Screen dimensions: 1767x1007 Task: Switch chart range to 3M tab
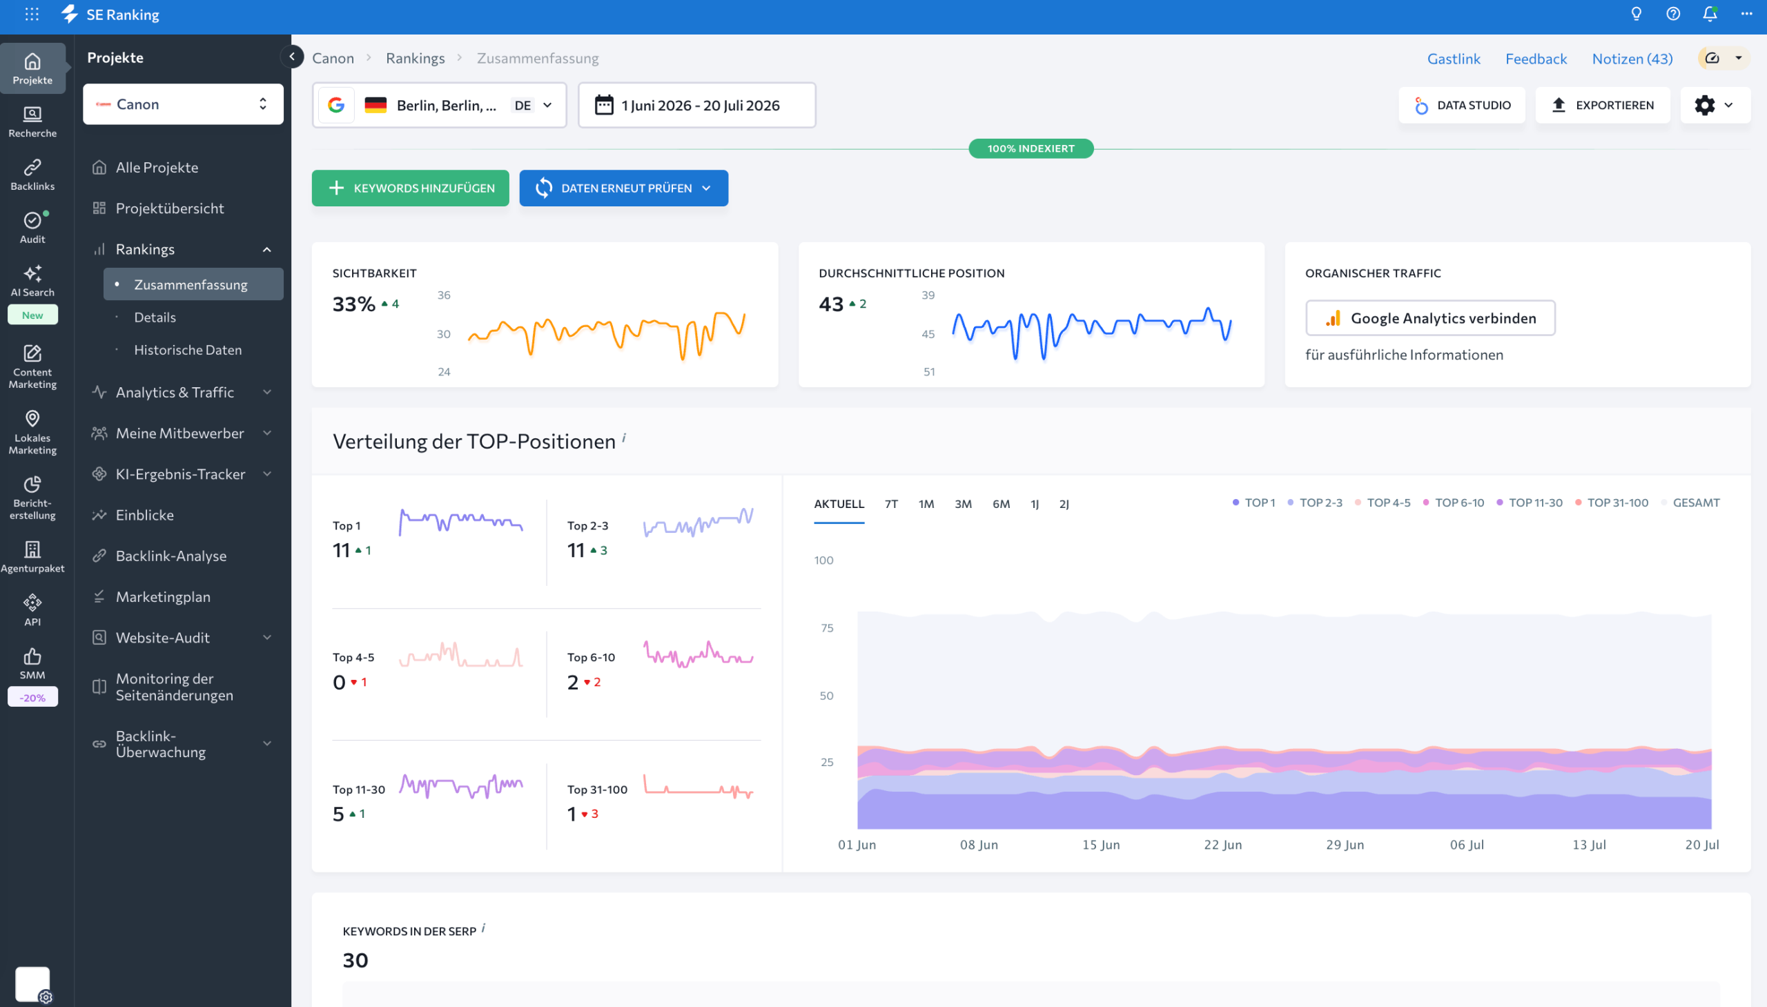pos(963,505)
